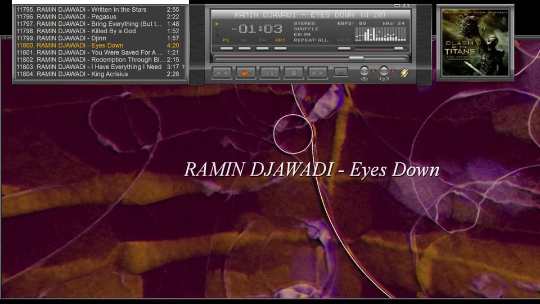Select playlist track Killed By a God
The width and height of the screenshot is (540, 304).
(x=98, y=31)
